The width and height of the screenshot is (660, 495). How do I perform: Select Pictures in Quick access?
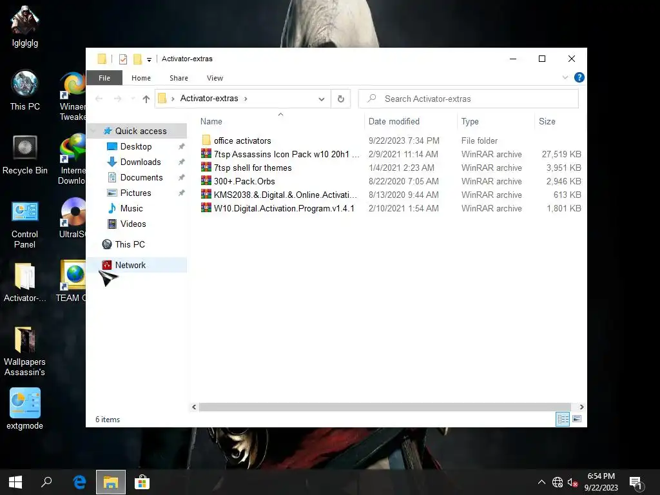point(135,193)
